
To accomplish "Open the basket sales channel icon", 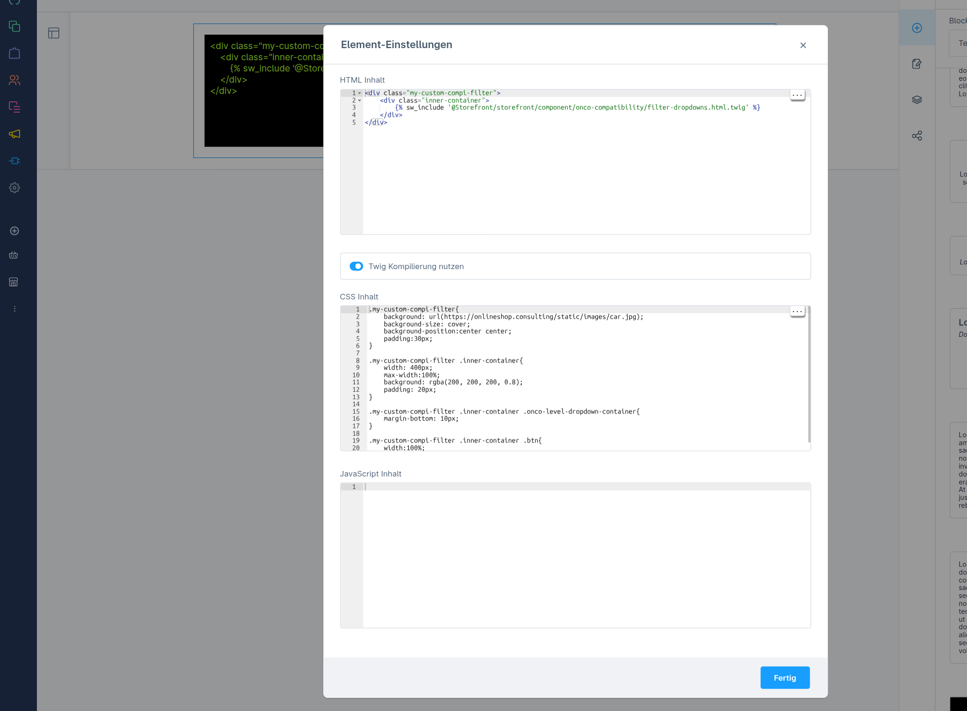I will pyautogui.click(x=14, y=255).
